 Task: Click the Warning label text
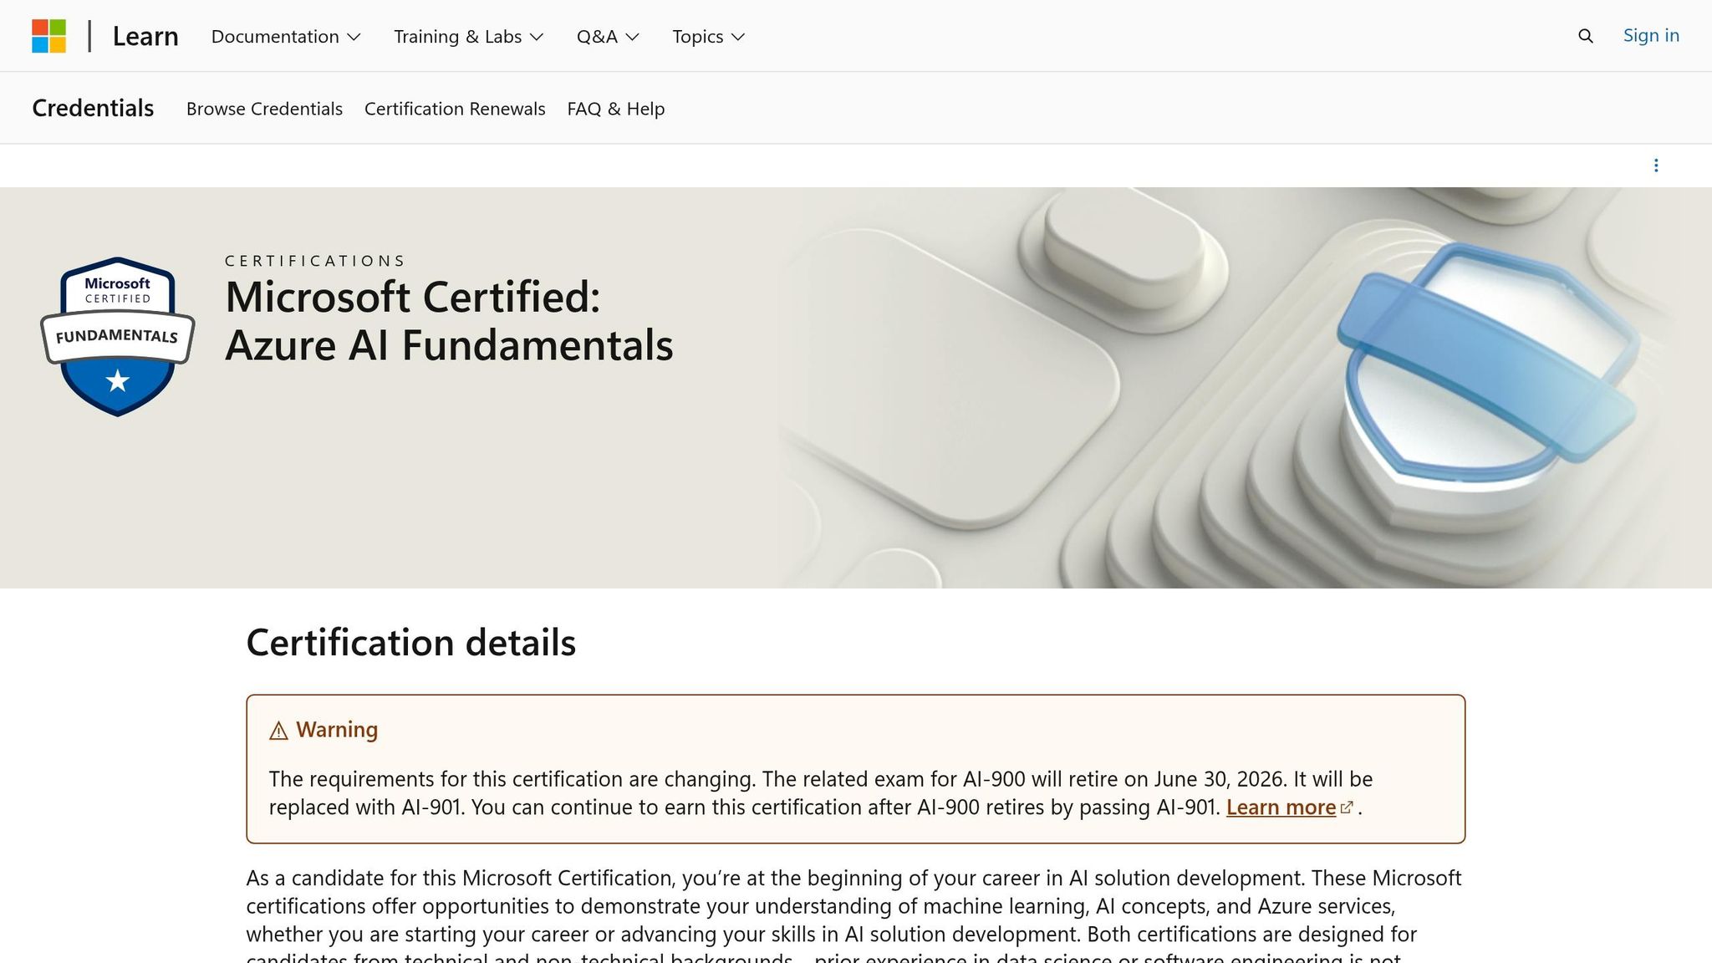(x=337, y=730)
